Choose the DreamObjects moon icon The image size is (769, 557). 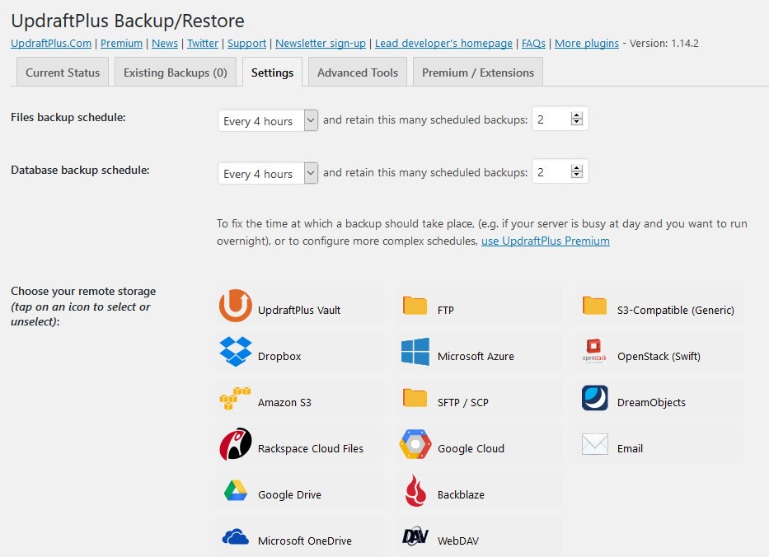595,398
